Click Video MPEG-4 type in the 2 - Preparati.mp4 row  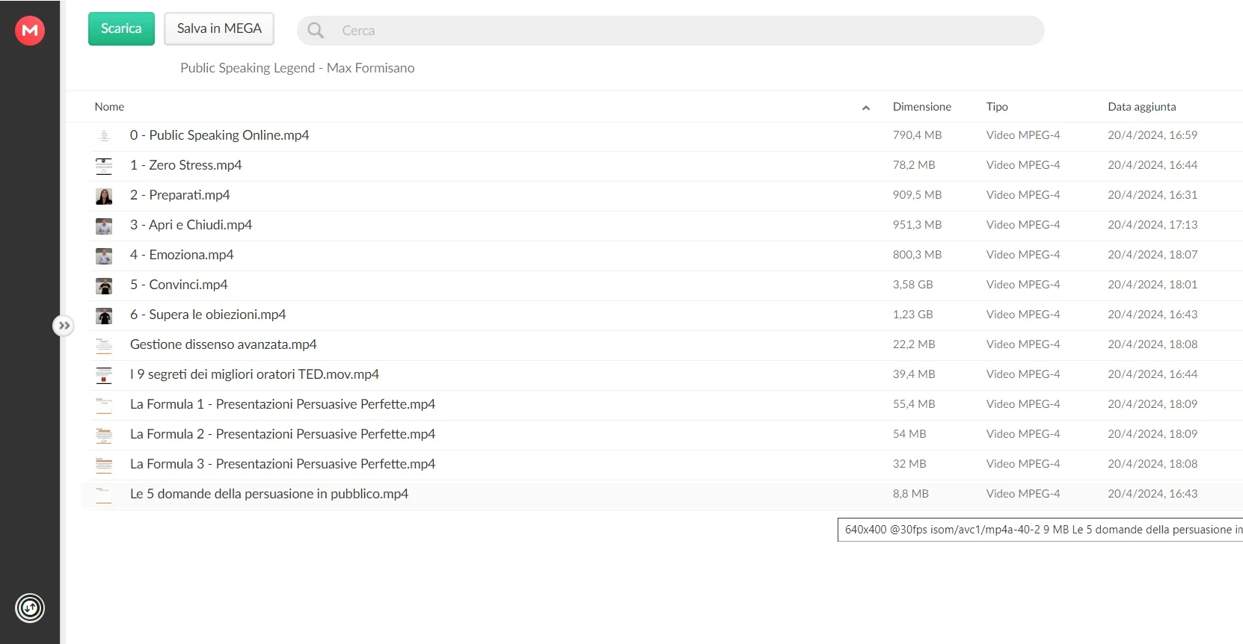click(1023, 195)
